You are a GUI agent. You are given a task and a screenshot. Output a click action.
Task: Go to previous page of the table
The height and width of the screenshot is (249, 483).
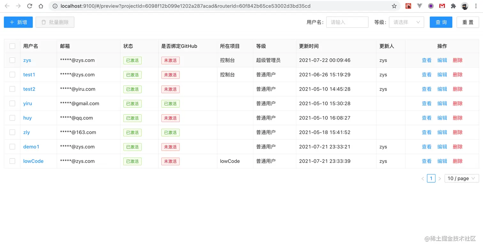[x=423, y=179]
